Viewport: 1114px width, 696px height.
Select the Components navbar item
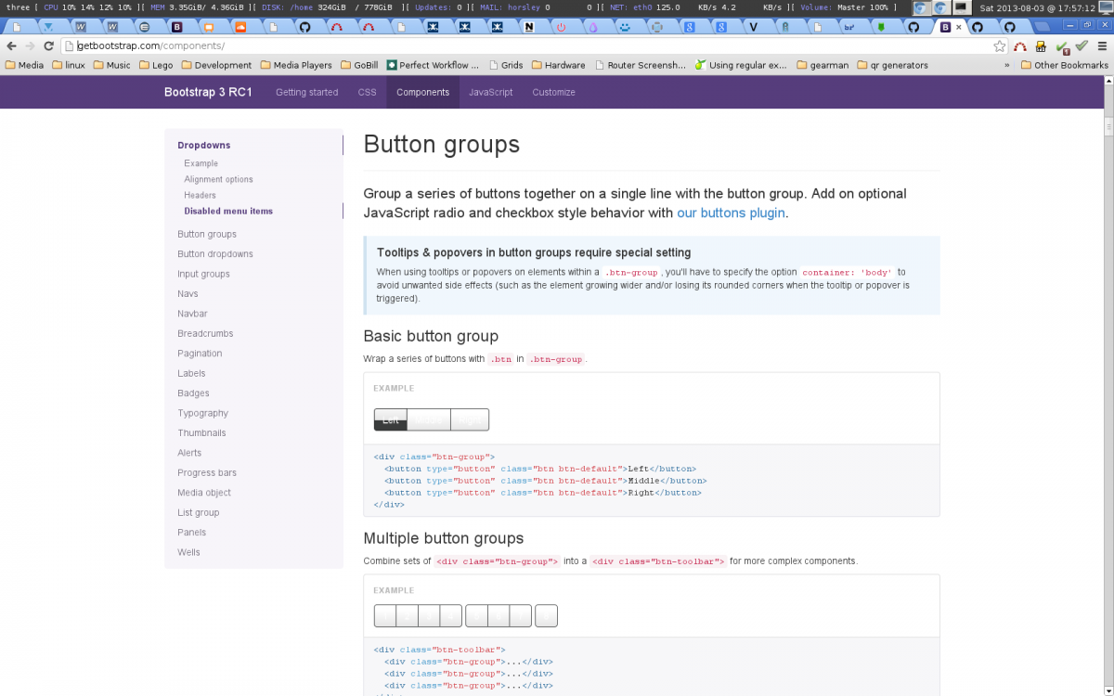pos(422,92)
